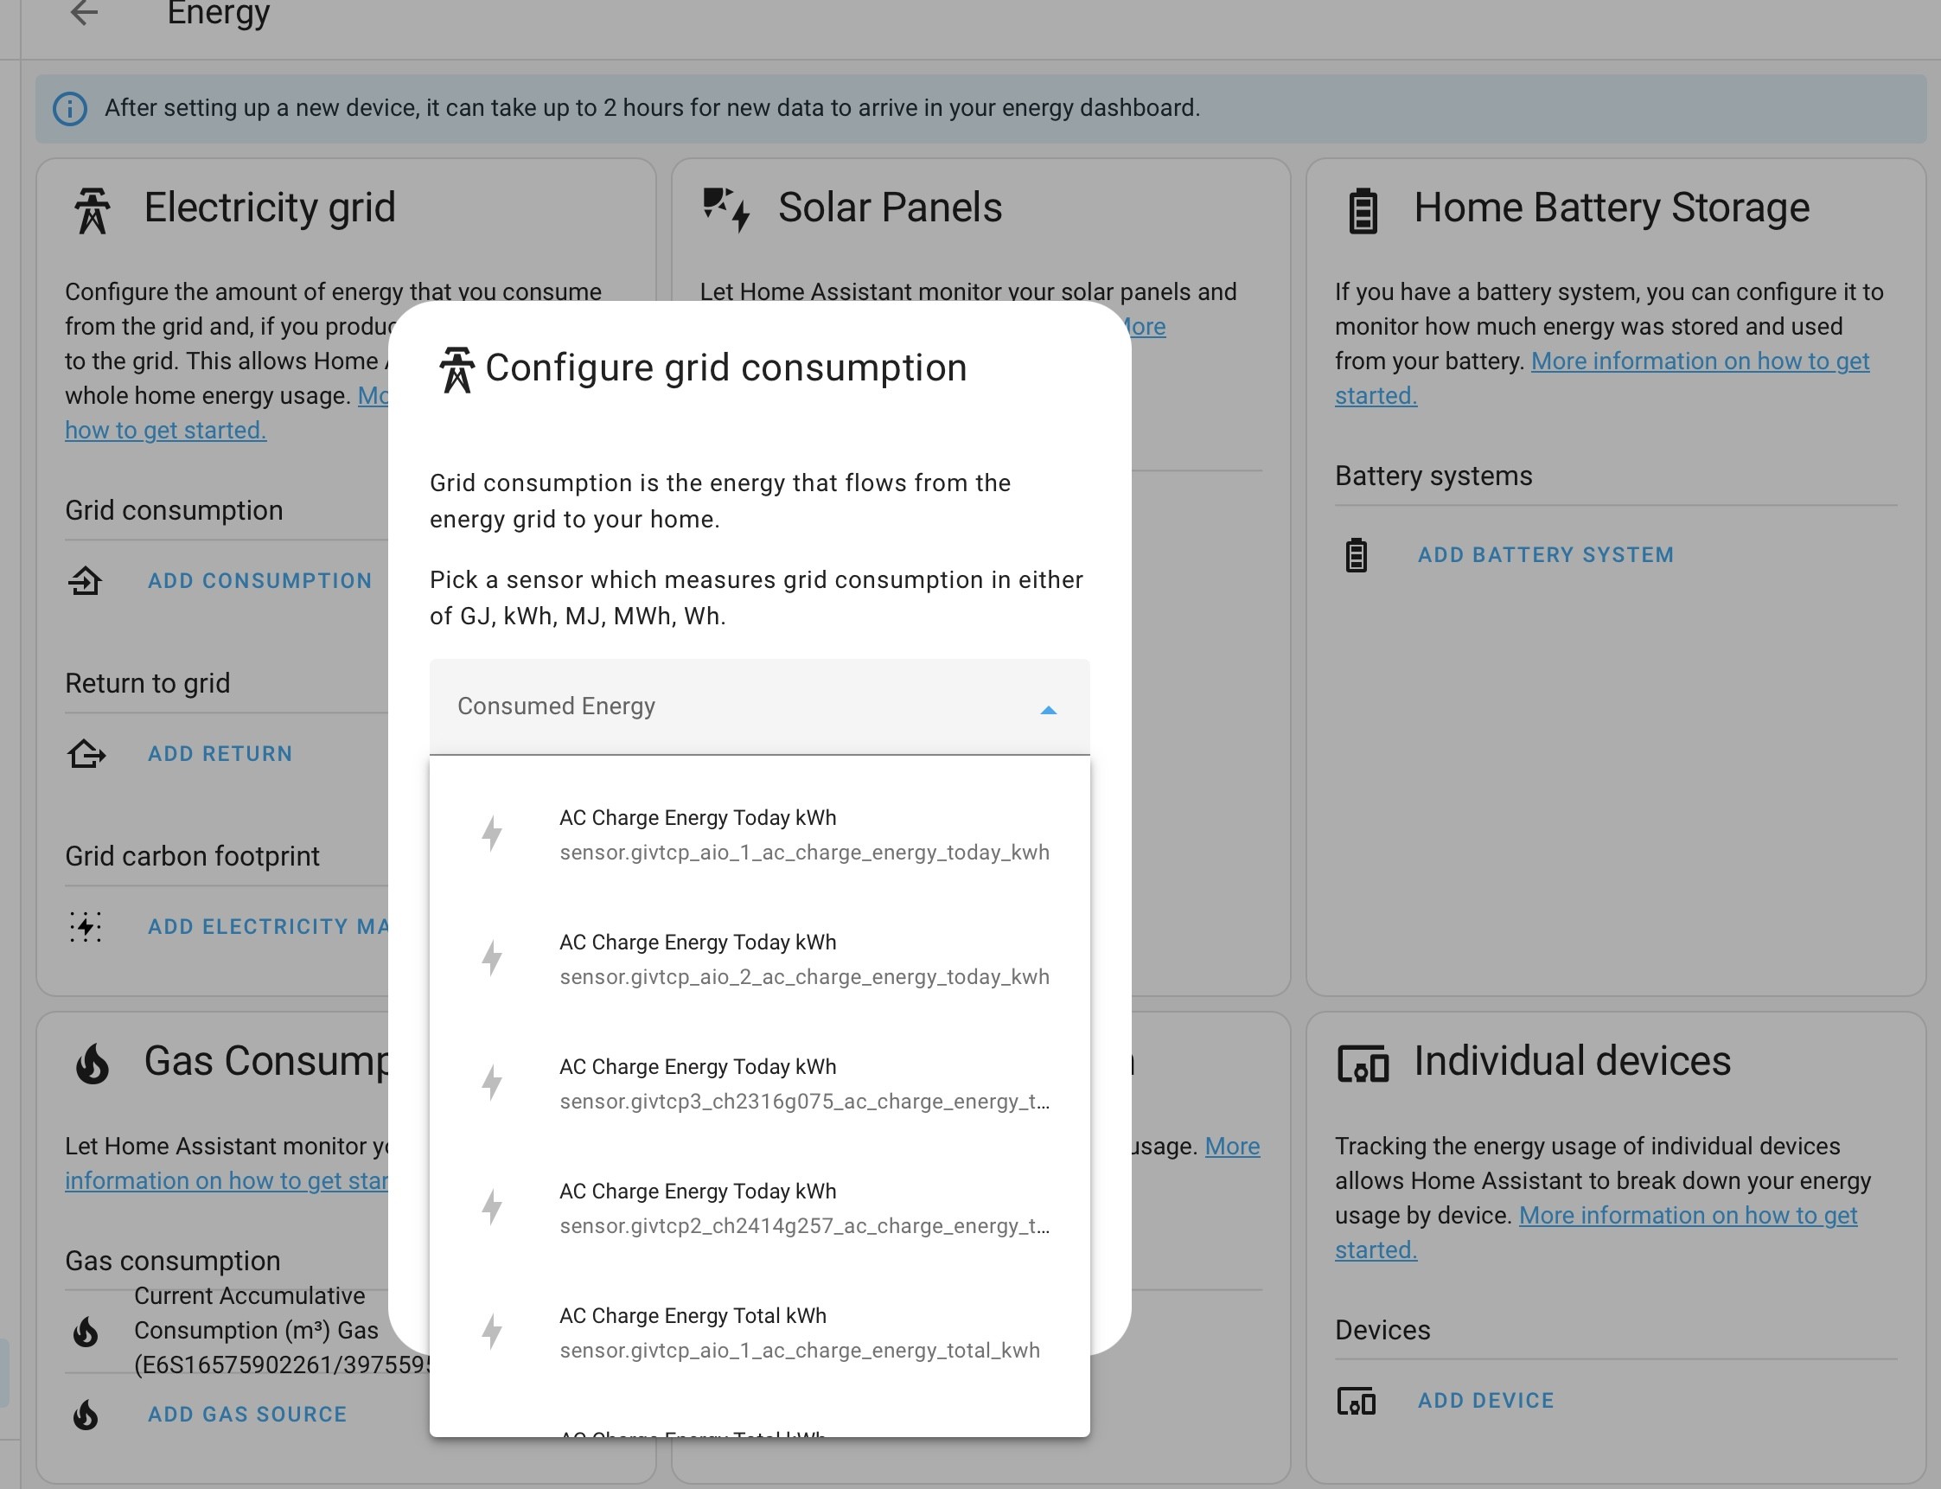Screen dimensions: 1941x1489
Task: Click the battery icon beside Add Battery System
Action: [x=1356, y=556]
